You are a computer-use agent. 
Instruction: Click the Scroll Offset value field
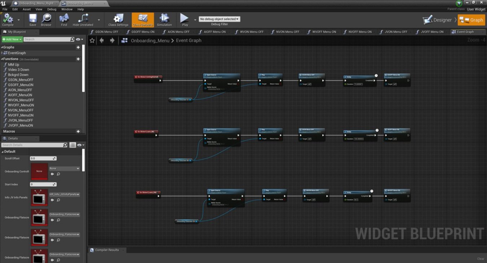tap(43, 158)
